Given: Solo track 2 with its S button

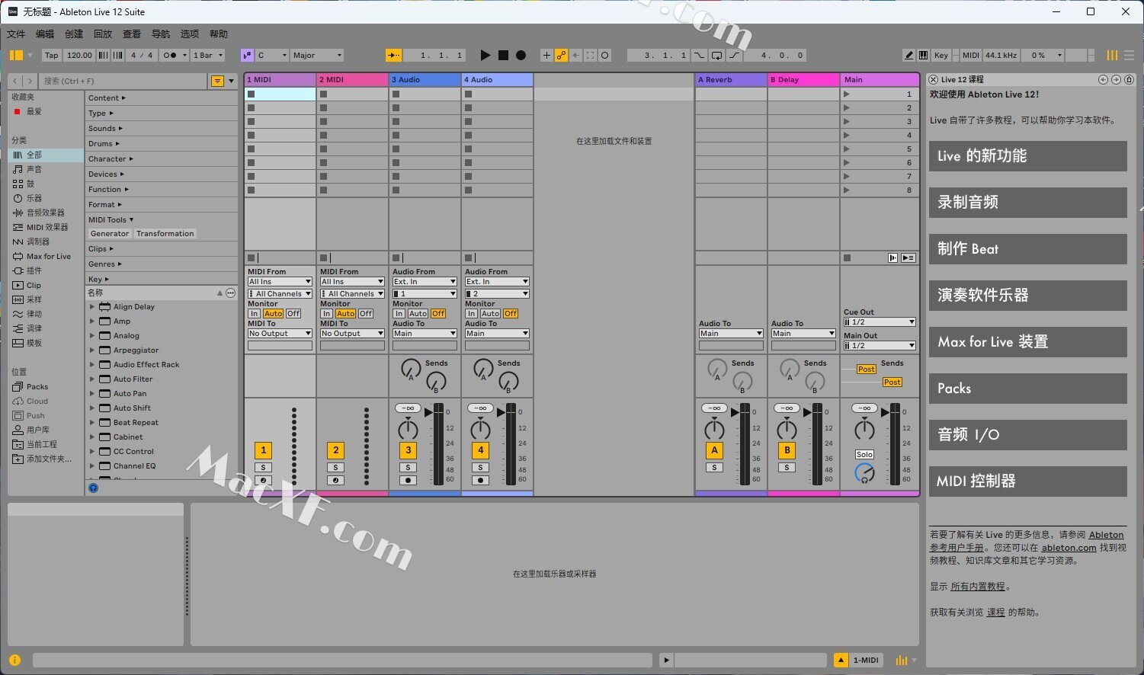Looking at the screenshot, I should point(335,468).
